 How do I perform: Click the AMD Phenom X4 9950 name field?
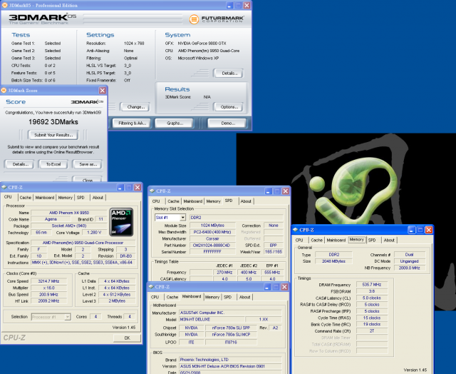click(x=69, y=213)
